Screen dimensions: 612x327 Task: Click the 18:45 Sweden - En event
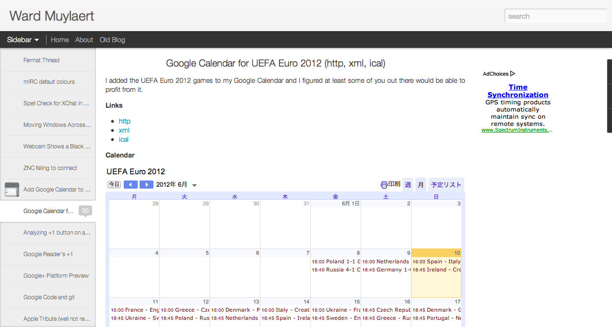336,318
